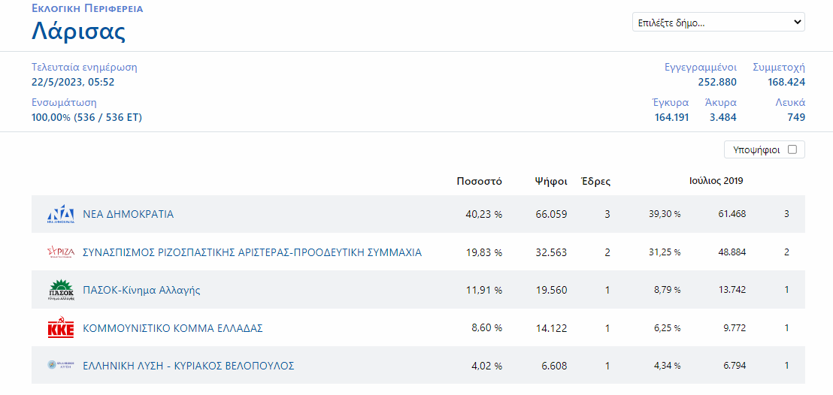Click the Νέα Δημοκρατία party logo

click(x=61, y=214)
